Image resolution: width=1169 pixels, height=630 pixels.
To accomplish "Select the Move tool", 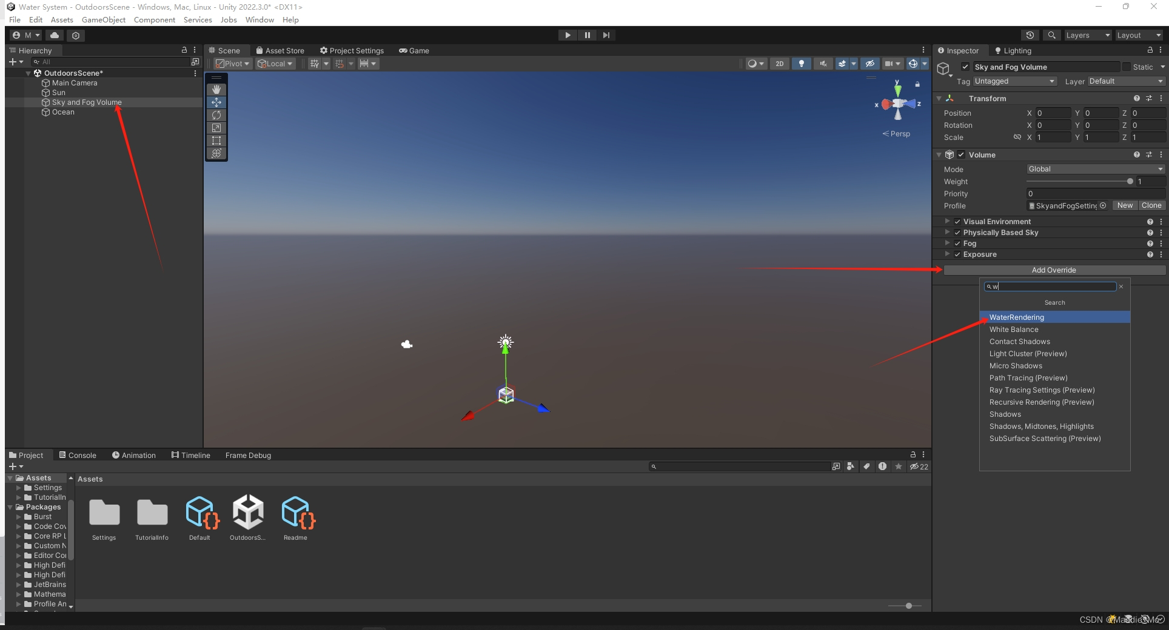I will (x=216, y=102).
